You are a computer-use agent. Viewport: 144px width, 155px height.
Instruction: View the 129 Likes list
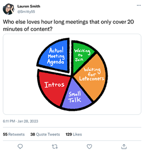[74, 134]
